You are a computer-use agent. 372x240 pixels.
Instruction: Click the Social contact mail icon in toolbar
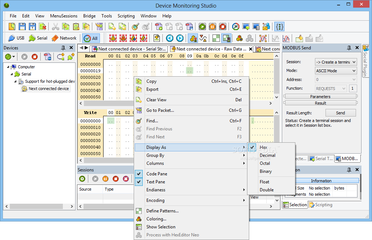(x=266, y=27)
